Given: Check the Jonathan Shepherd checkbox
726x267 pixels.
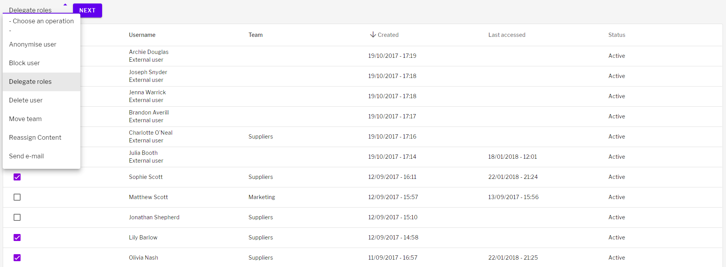Looking at the screenshot, I should point(17,217).
